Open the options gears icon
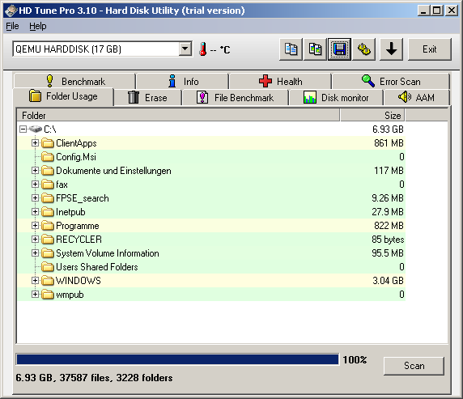Image resolution: width=463 pixels, height=399 pixels. tap(363, 49)
